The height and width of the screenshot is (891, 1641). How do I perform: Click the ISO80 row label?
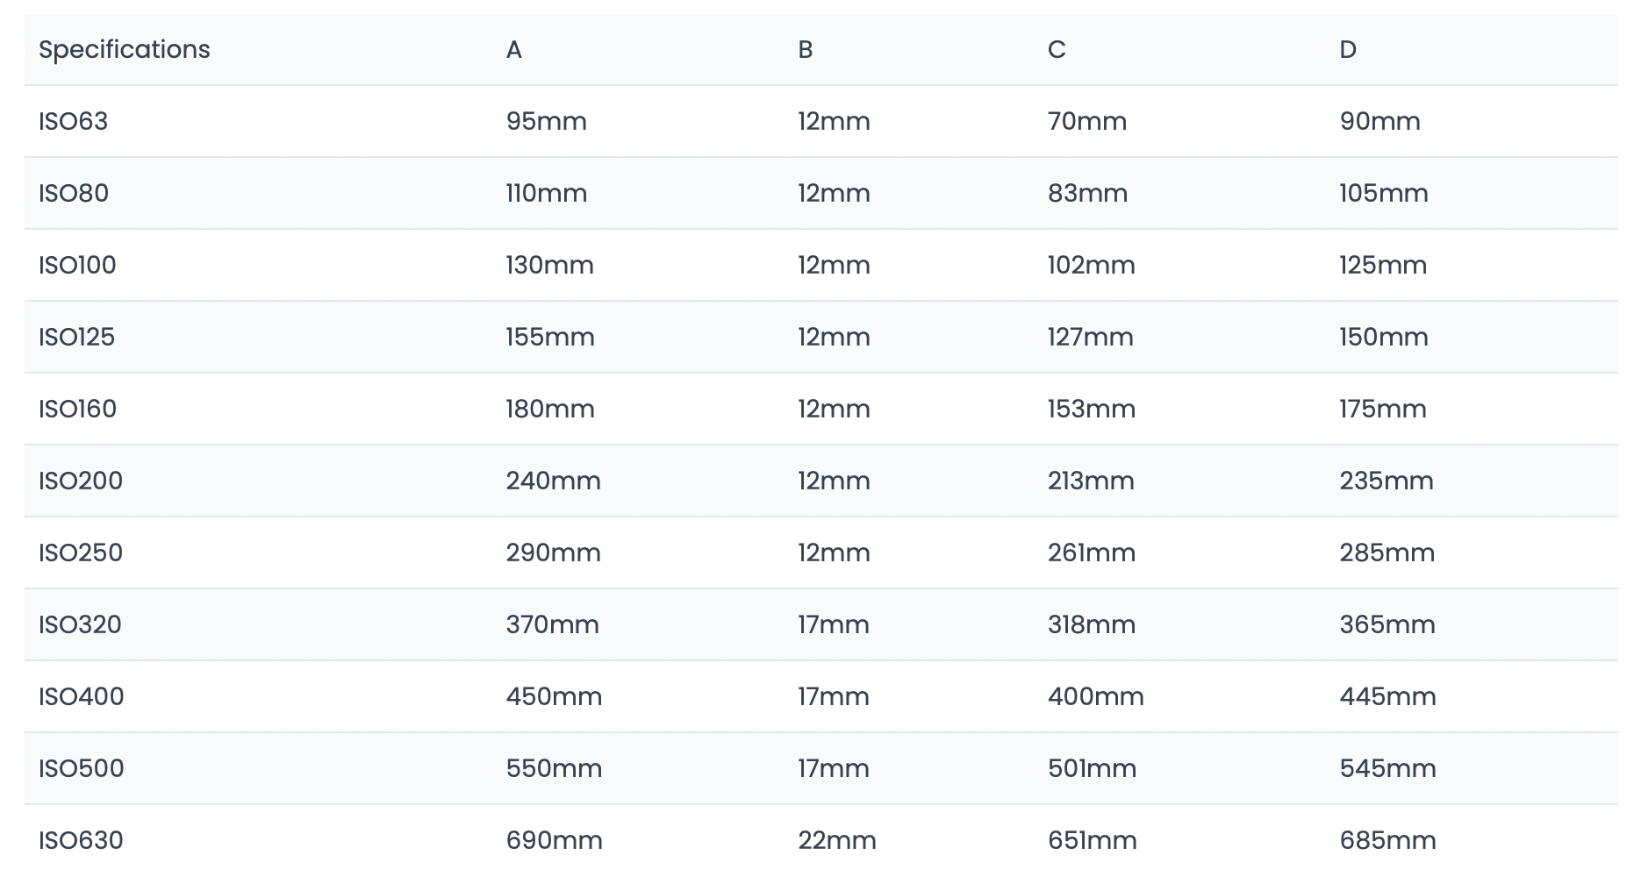[x=74, y=193]
